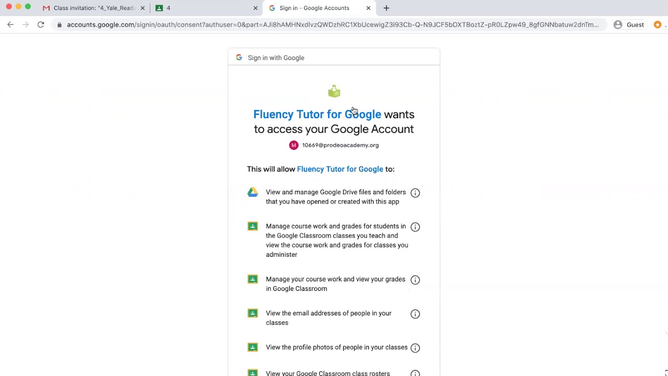Viewport: 668px width, 376px height.
Task: Click the Fluency Tutor app logo
Action: 334,92
